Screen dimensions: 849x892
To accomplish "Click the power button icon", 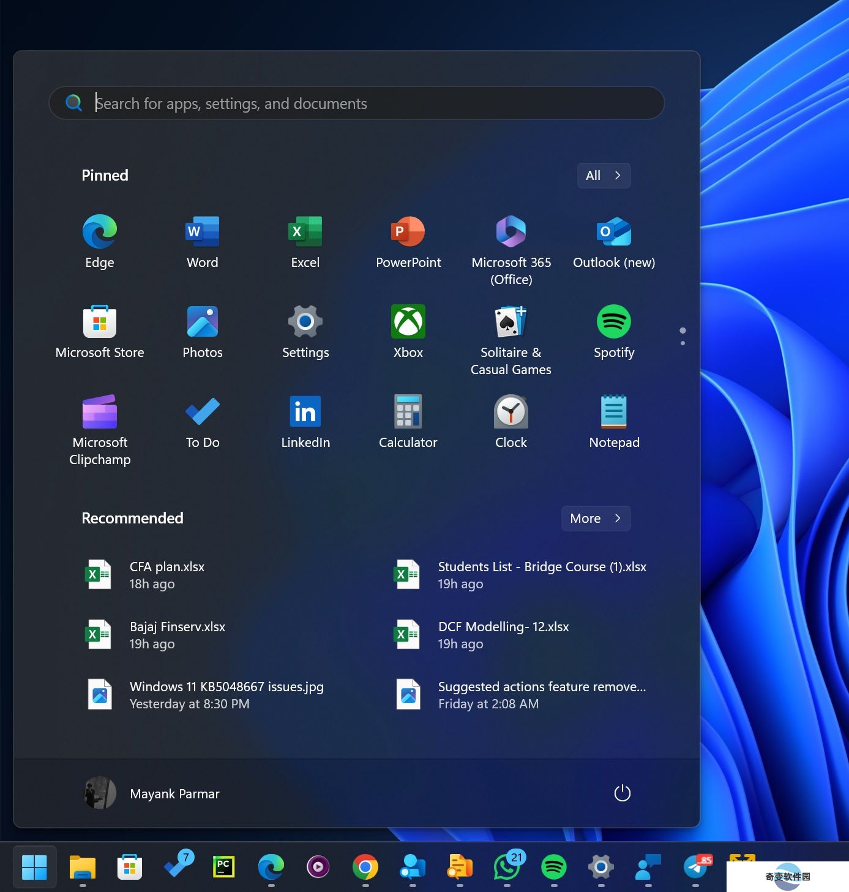I will (622, 793).
